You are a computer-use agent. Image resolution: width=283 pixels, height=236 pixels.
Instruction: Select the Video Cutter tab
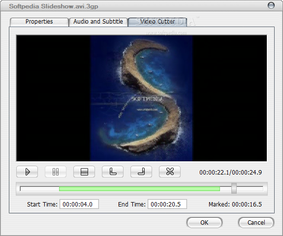(157, 22)
